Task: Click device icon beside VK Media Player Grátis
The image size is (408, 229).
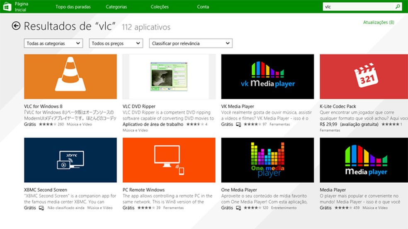Action: [x=238, y=124]
